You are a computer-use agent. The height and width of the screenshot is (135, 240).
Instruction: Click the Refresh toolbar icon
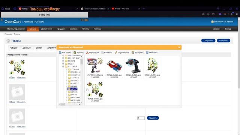click(147, 52)
